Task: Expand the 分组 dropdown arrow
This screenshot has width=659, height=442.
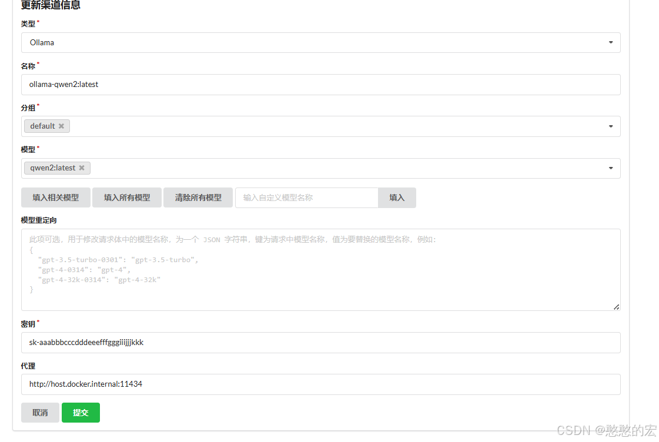Action: pos(611,126)
